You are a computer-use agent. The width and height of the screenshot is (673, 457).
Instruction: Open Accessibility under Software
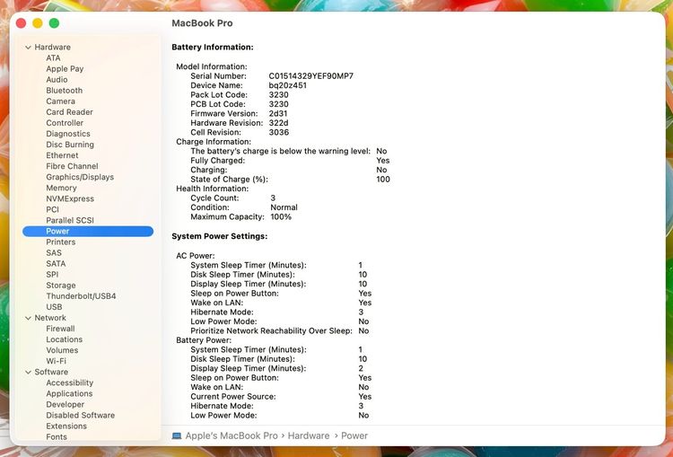point(69,382)
